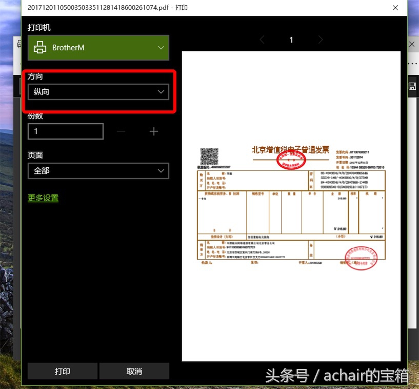
Task: Click the 打印 print button
Action: [62, 371]
